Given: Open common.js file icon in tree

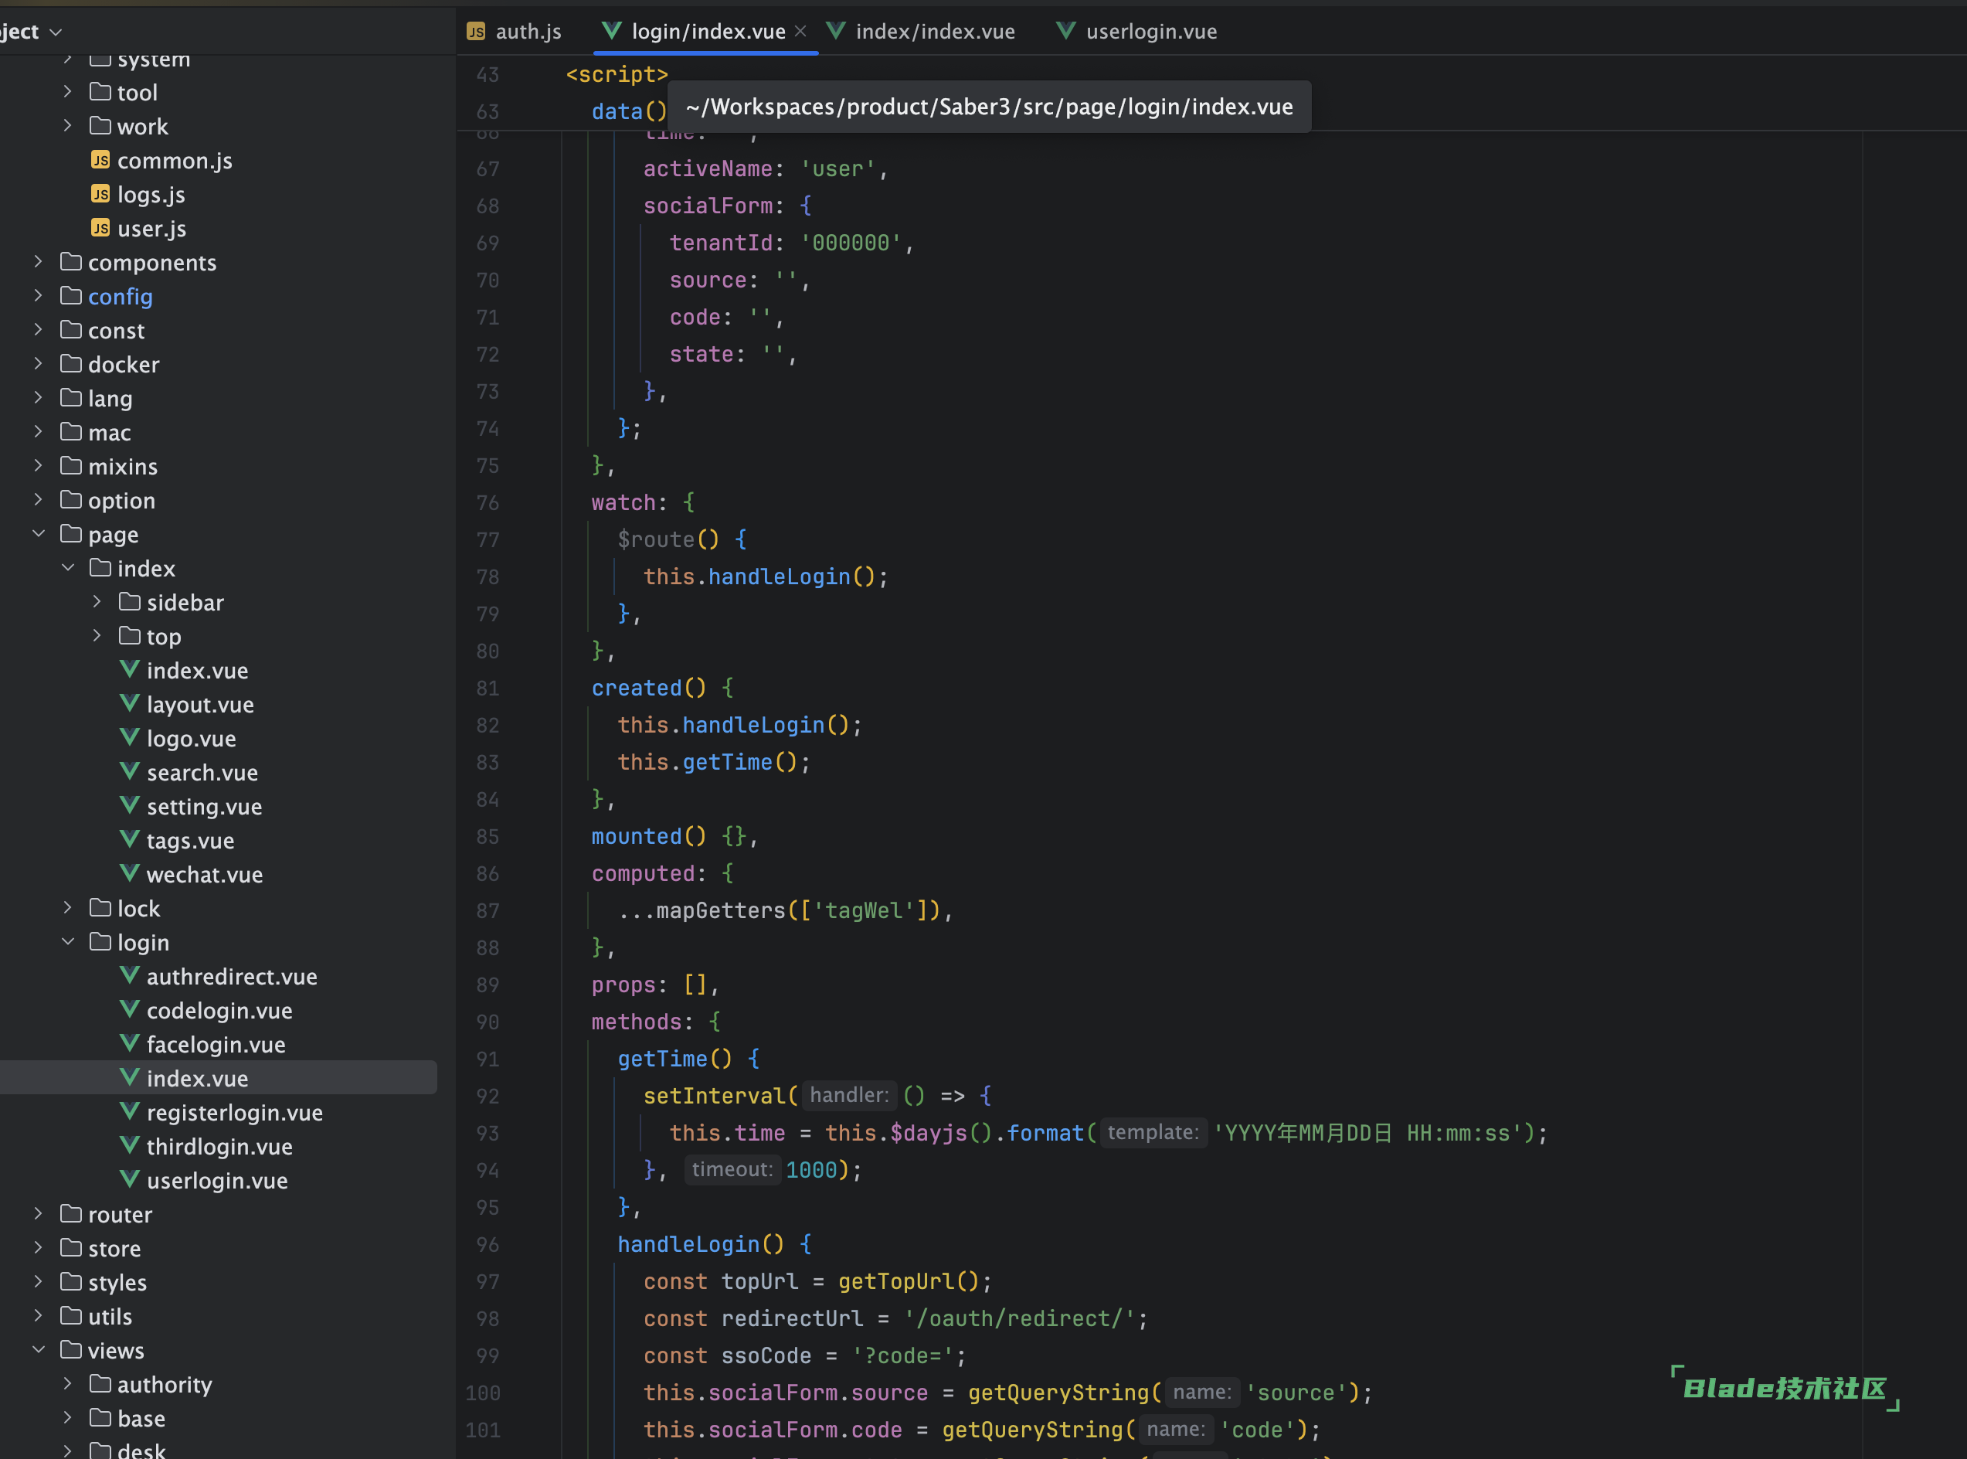Looking at the screenshot, I should pos(100,160).
